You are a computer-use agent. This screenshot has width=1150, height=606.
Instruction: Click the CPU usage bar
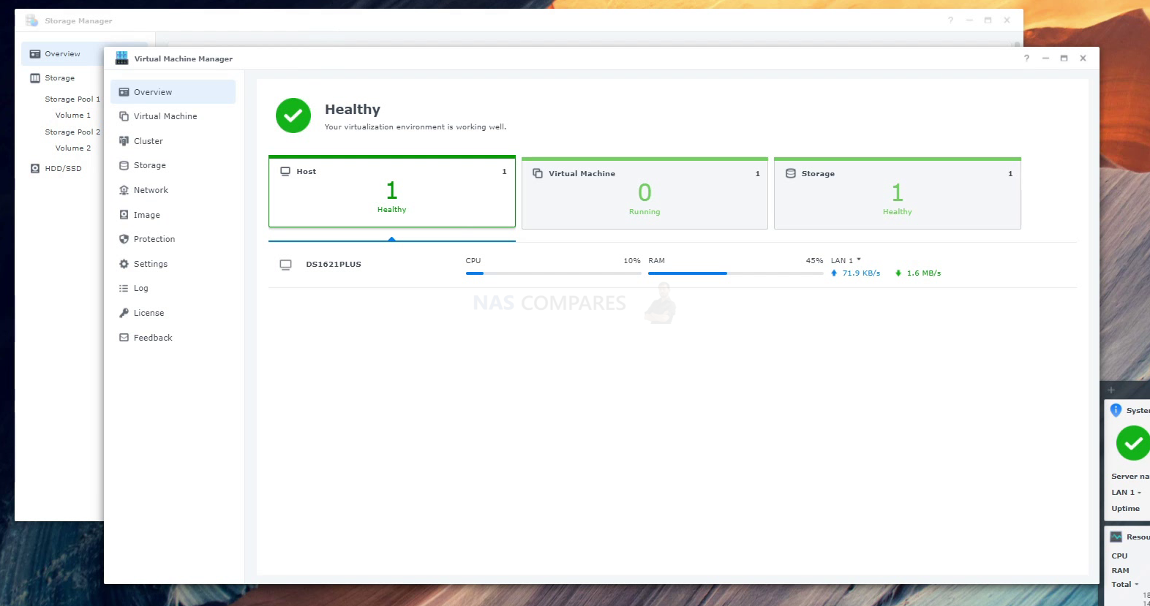pos(554,273)
